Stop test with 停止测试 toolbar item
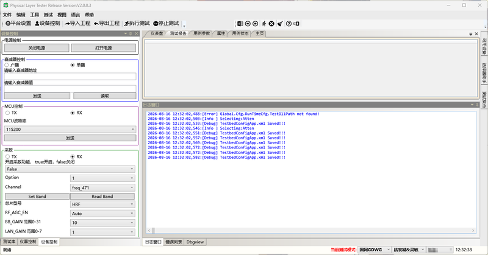Viewport: 488px width, 255px height. coord(166,23)
